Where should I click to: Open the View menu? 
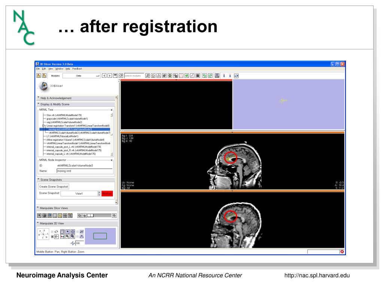pyautogui.click(x=51, y=69)
